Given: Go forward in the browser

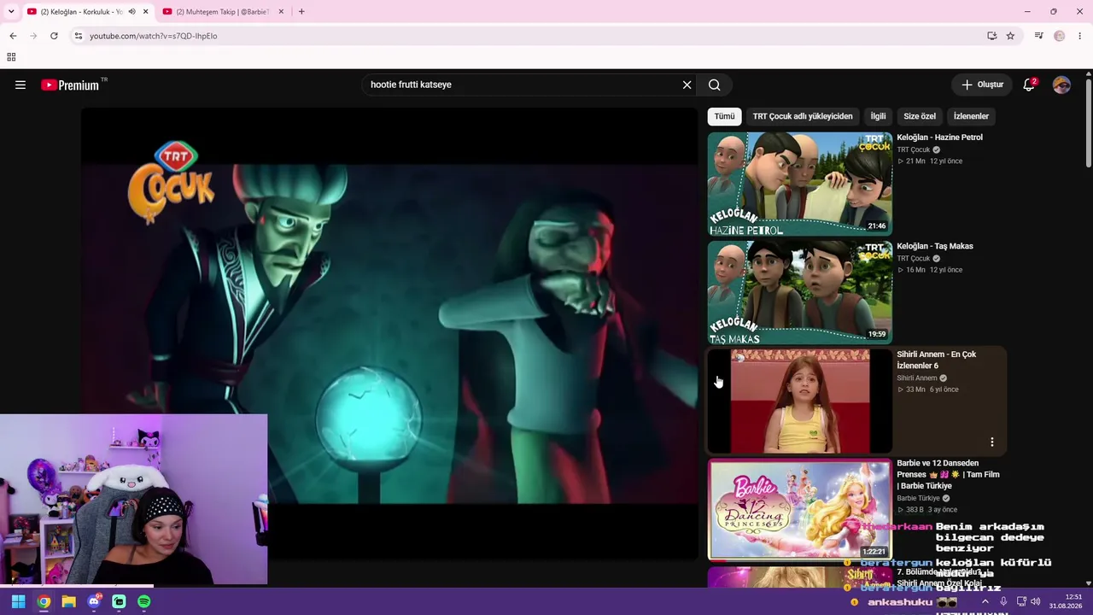Looking at the screenshot, I should tap(33, 36).
